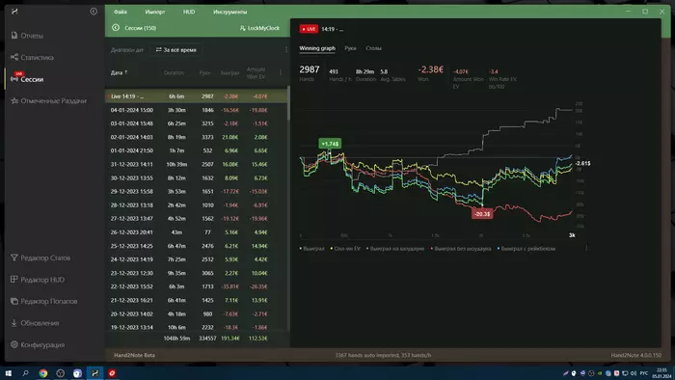Click the LockMyClock player icon
The image size is (675, 380).
click(242, 28)
